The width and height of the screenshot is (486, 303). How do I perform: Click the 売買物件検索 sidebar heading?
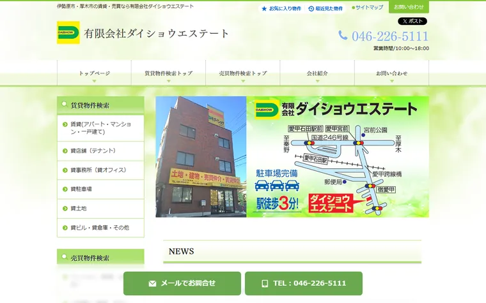[101, 257]
